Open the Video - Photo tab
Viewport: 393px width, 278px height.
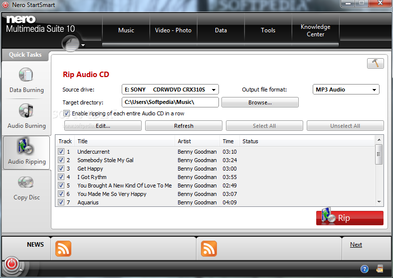coord(173,30)
